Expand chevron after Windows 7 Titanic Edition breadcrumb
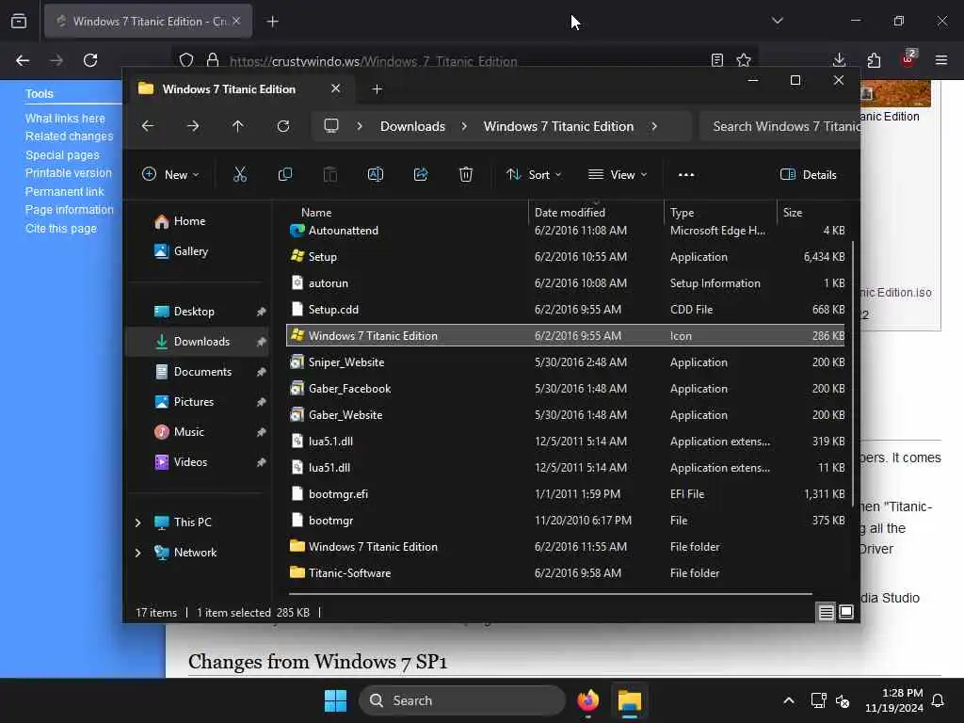This screenshot has width=964, height=723. point(654,126)
